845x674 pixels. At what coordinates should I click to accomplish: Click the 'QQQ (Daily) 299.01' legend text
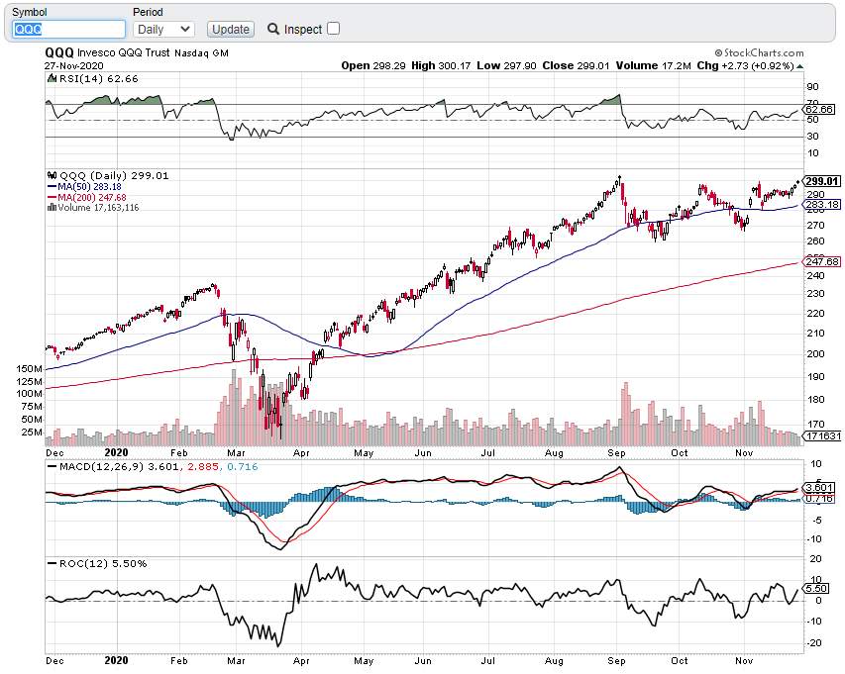point(114,175)
